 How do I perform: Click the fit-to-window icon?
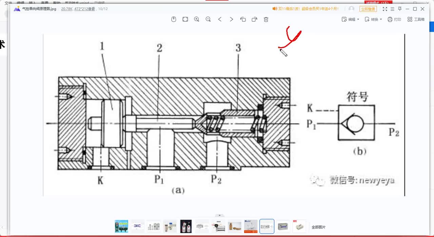pyautogui.click(x=185, y=19)
